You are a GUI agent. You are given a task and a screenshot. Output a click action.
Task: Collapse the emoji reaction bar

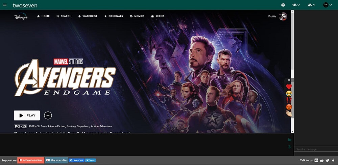tap(289, 80)
